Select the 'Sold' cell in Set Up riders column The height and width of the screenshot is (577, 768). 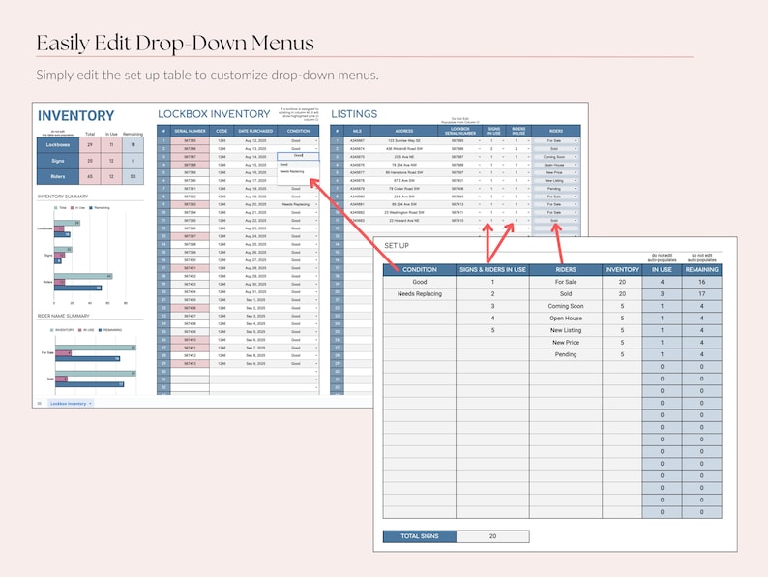(566, 294)
